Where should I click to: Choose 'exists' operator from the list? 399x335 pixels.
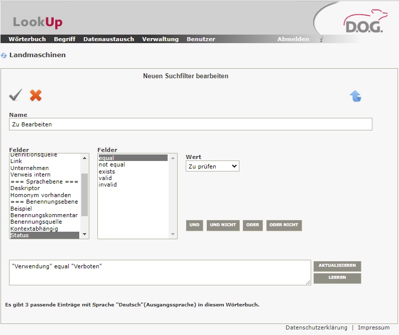[x=107, y=172]
